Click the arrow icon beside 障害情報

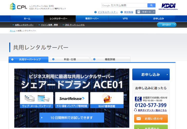click(x=122, y=12)
